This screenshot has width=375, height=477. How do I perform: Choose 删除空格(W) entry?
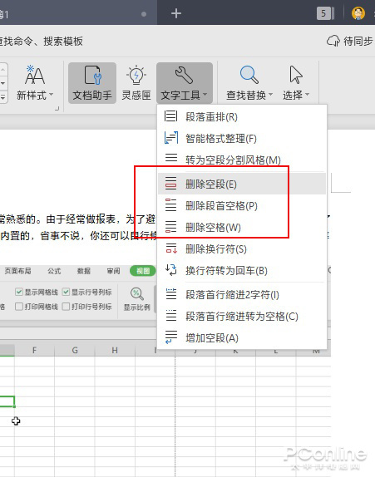point(242,227)
